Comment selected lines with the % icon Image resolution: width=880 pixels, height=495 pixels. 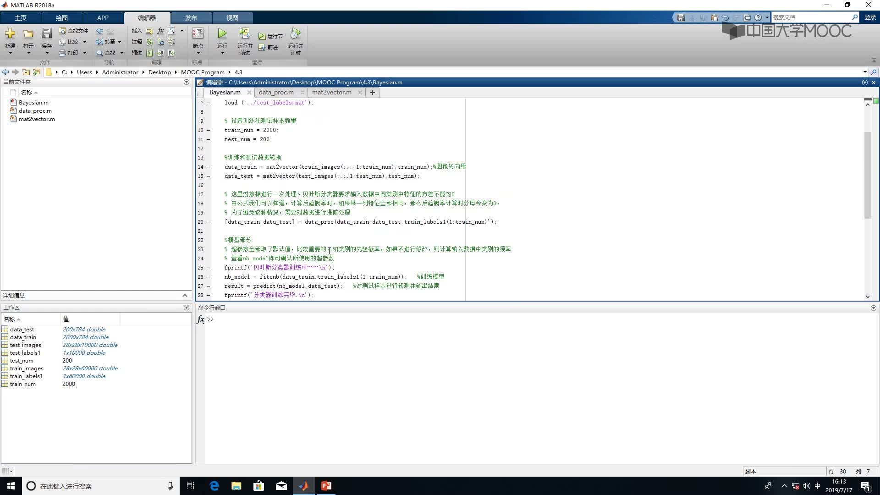(x=149, y=42)
